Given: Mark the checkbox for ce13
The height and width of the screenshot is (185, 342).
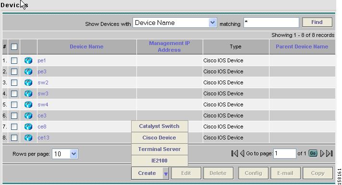Looking at the screenshot, I should (x=14, y=138).
